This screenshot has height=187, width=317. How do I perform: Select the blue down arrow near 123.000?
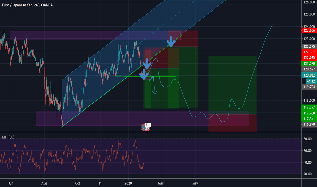pos(171,41)
